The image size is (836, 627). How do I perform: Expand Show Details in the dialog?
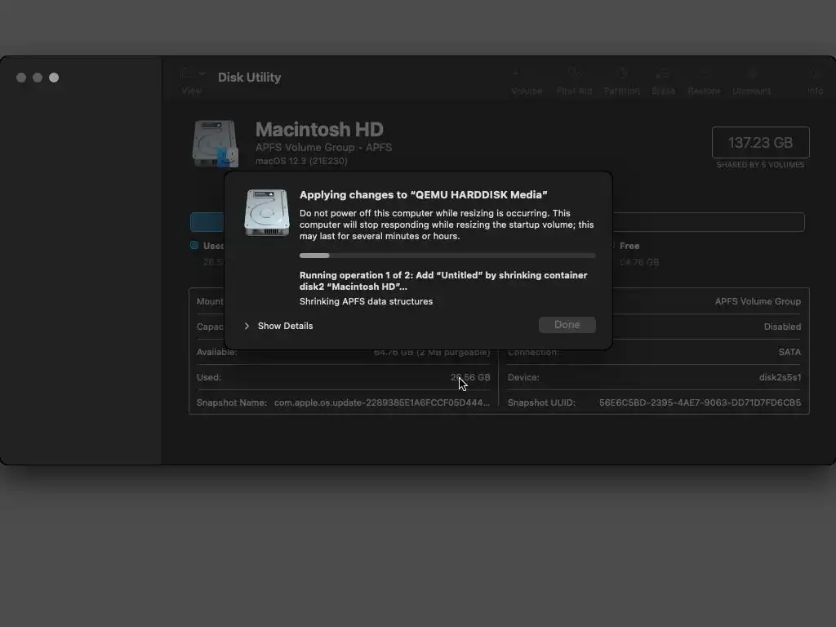pyautogui.click(x=278, y=326)
